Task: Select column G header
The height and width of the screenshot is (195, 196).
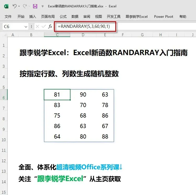Action: click(x=142, y=35)
